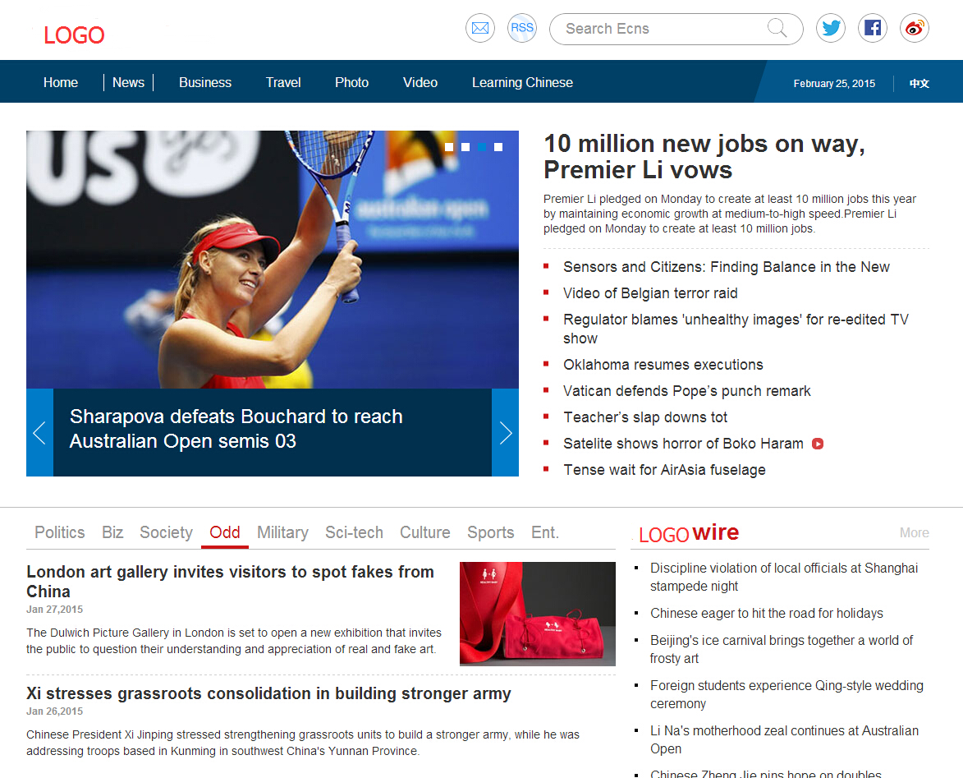The height and width of the screenshot is (778, 963).
Task: Open the Twitter bird icon
Action: (831, 29)
